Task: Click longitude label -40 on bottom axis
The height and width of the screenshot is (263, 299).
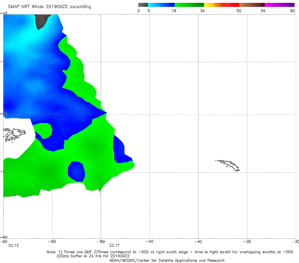Action: 198,242
